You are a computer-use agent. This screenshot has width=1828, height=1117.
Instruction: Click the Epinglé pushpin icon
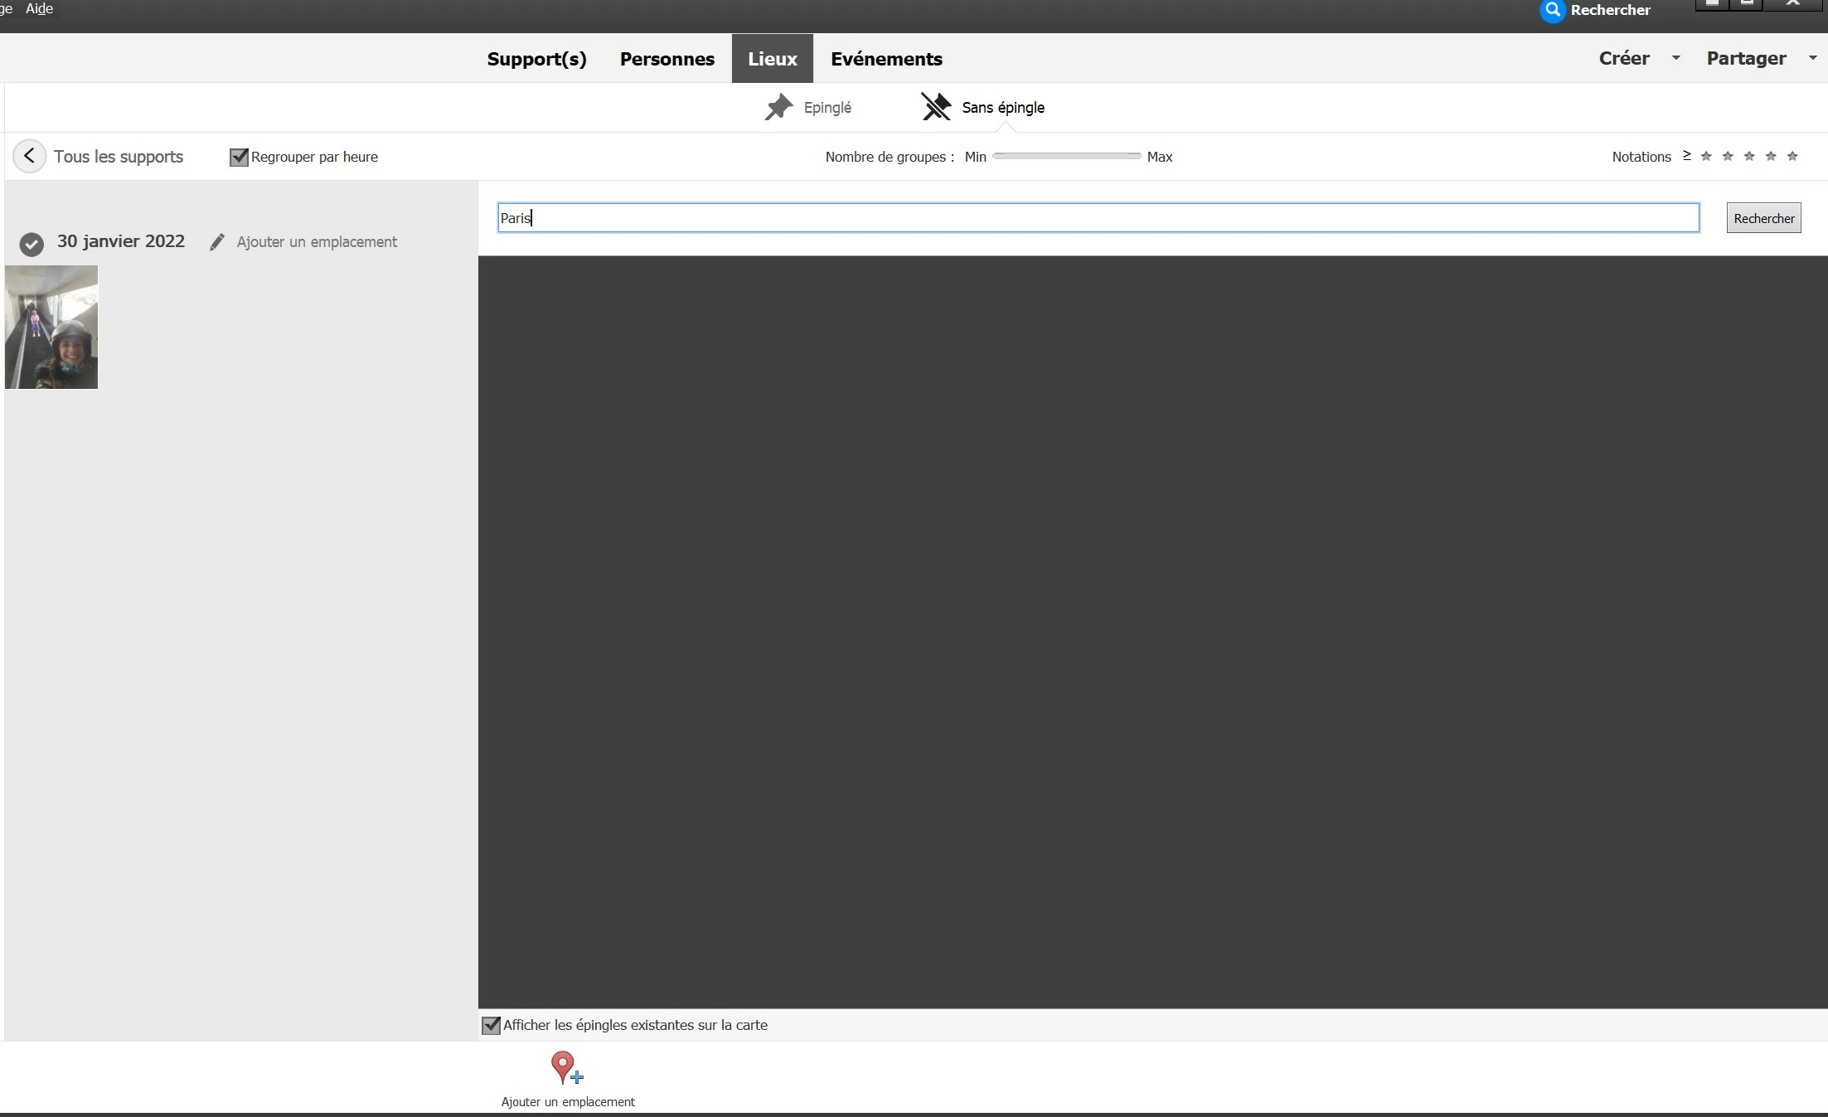tap(778, 107)
